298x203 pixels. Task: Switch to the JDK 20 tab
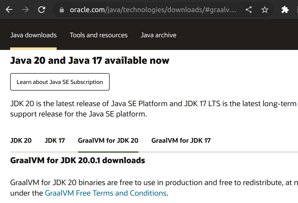tap(21, 140)
